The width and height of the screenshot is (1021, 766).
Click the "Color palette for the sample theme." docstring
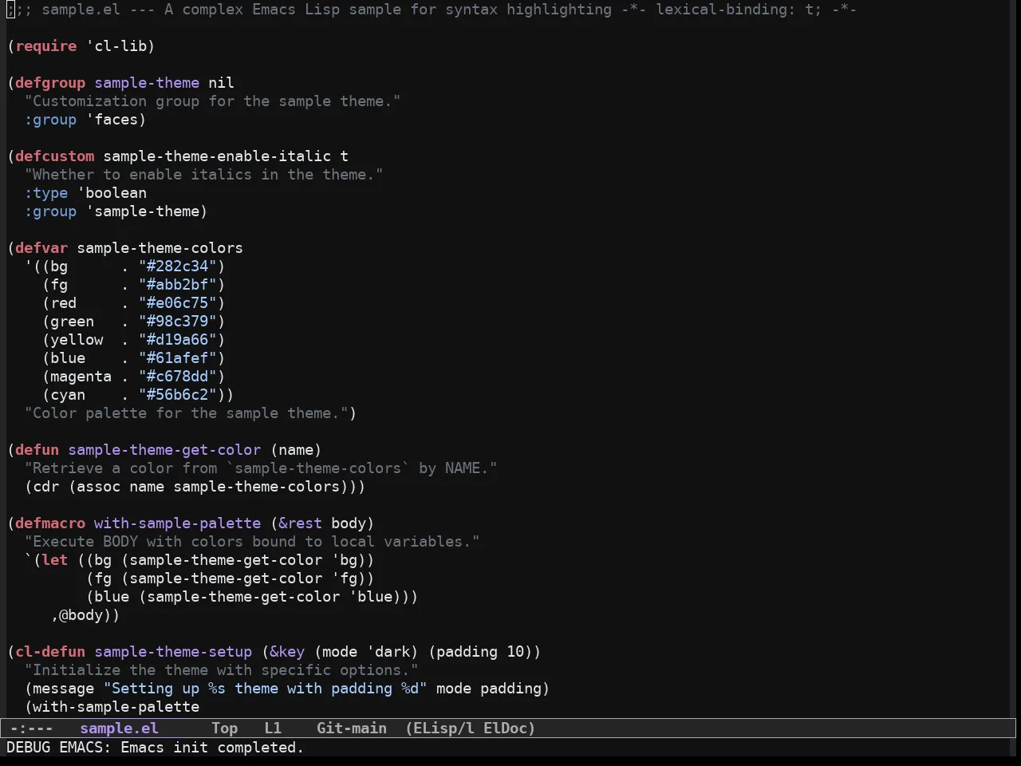(x=187, y=413)
